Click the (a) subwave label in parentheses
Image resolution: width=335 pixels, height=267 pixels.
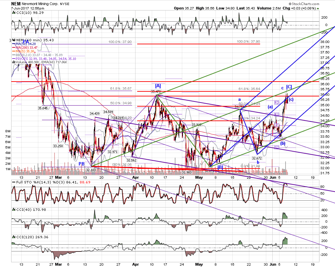pyautogui.click(x=270, y=107)
